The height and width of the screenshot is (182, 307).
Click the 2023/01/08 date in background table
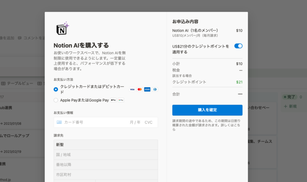tap(12, 123)
